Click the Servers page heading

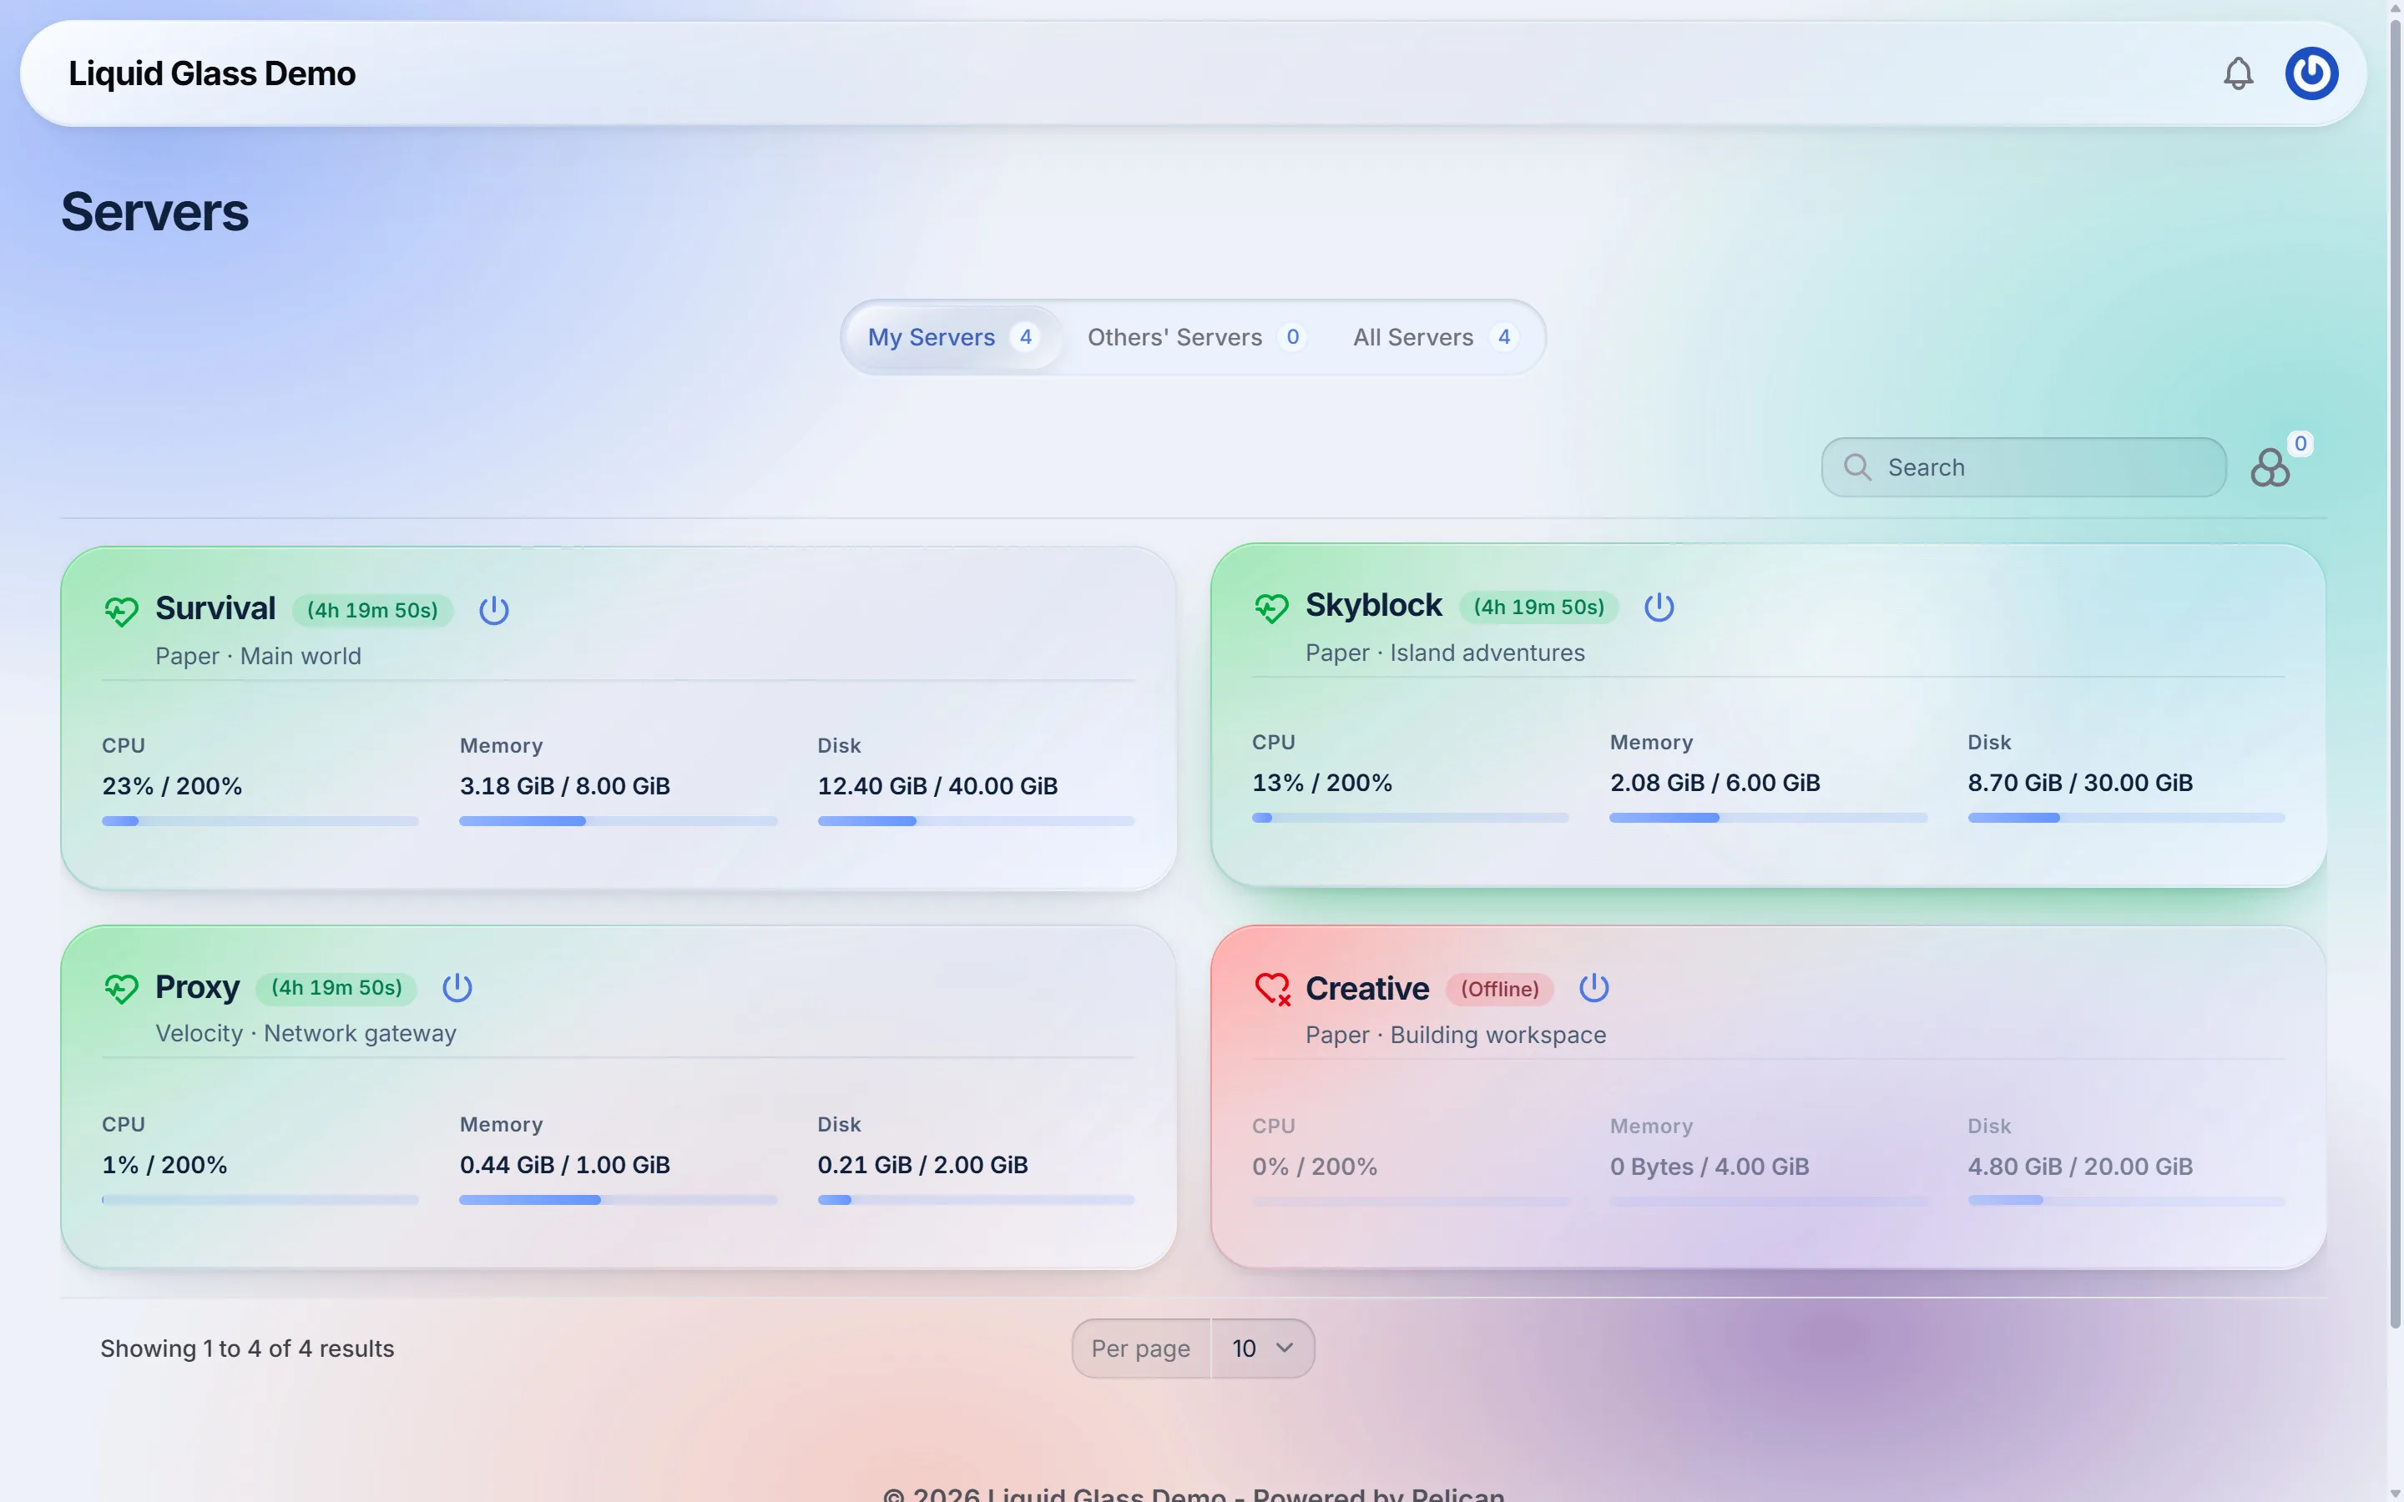tap(155, 212)
